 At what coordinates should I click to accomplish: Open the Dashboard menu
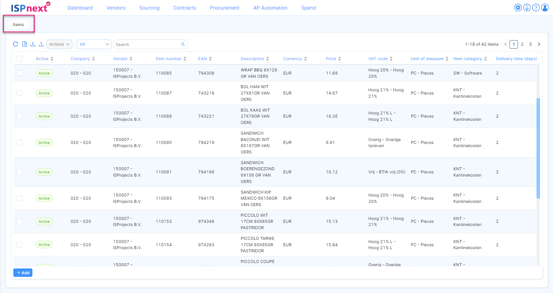(80, 8)
